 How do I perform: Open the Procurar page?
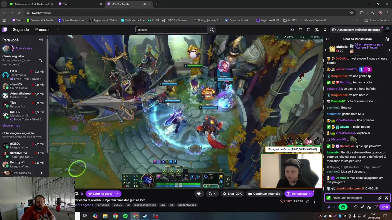43,30
